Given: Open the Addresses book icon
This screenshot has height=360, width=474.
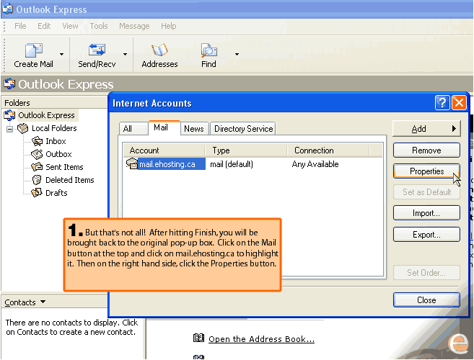Looking at the screenshot, I should pos(159,50).
